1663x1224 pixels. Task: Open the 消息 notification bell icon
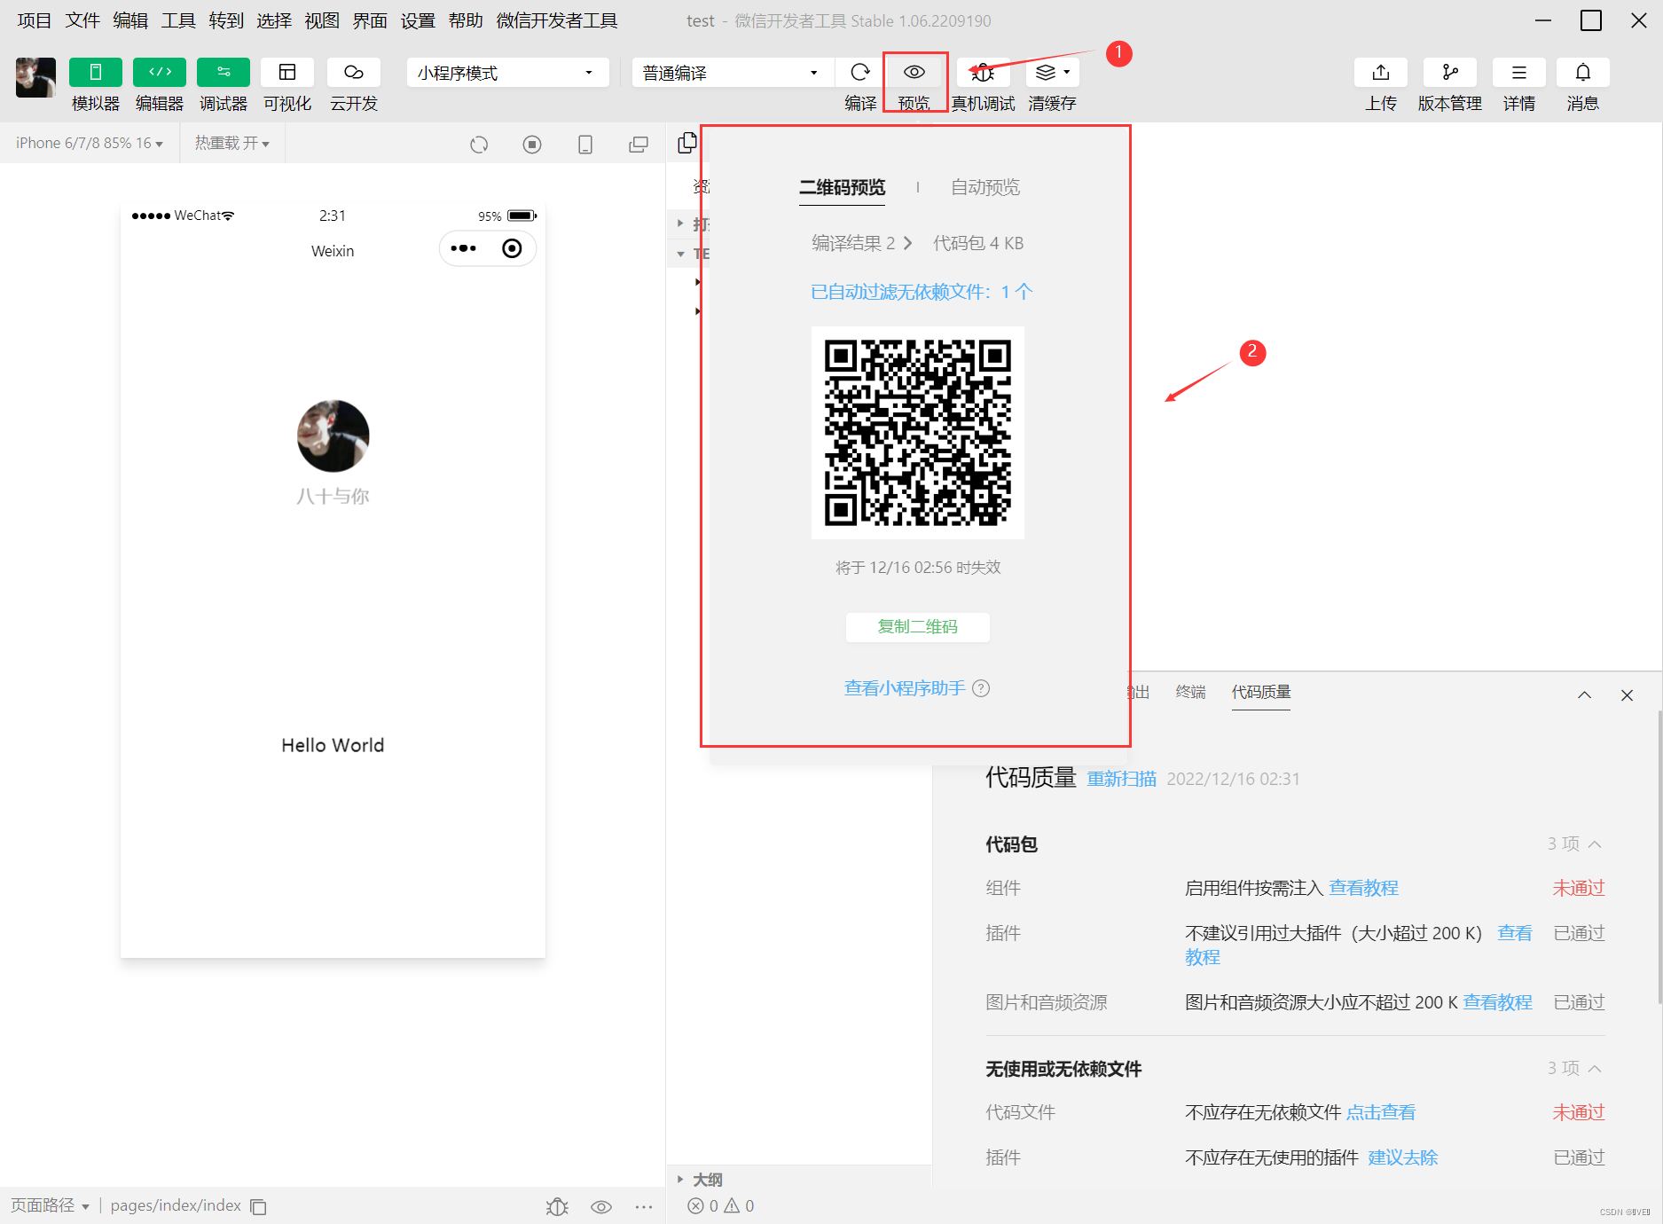(1582, 73)
